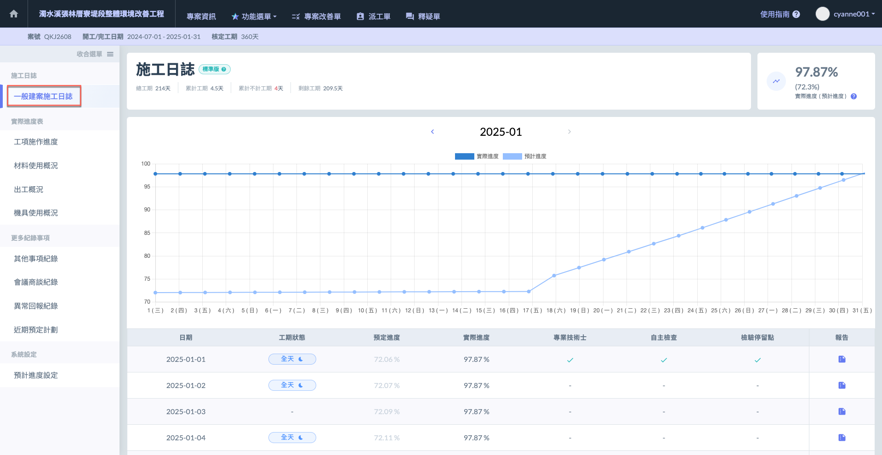This screenshot has height=455, width=882.
Task: Click the home icon in top bar
Action: pyautogui.click(x=14, y=14)
